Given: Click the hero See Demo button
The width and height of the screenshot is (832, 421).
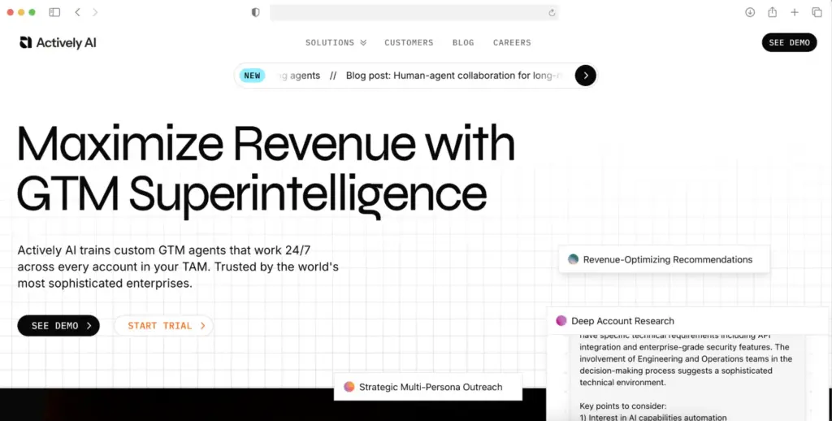Looking at the screenshot, I should coord(58,326).
